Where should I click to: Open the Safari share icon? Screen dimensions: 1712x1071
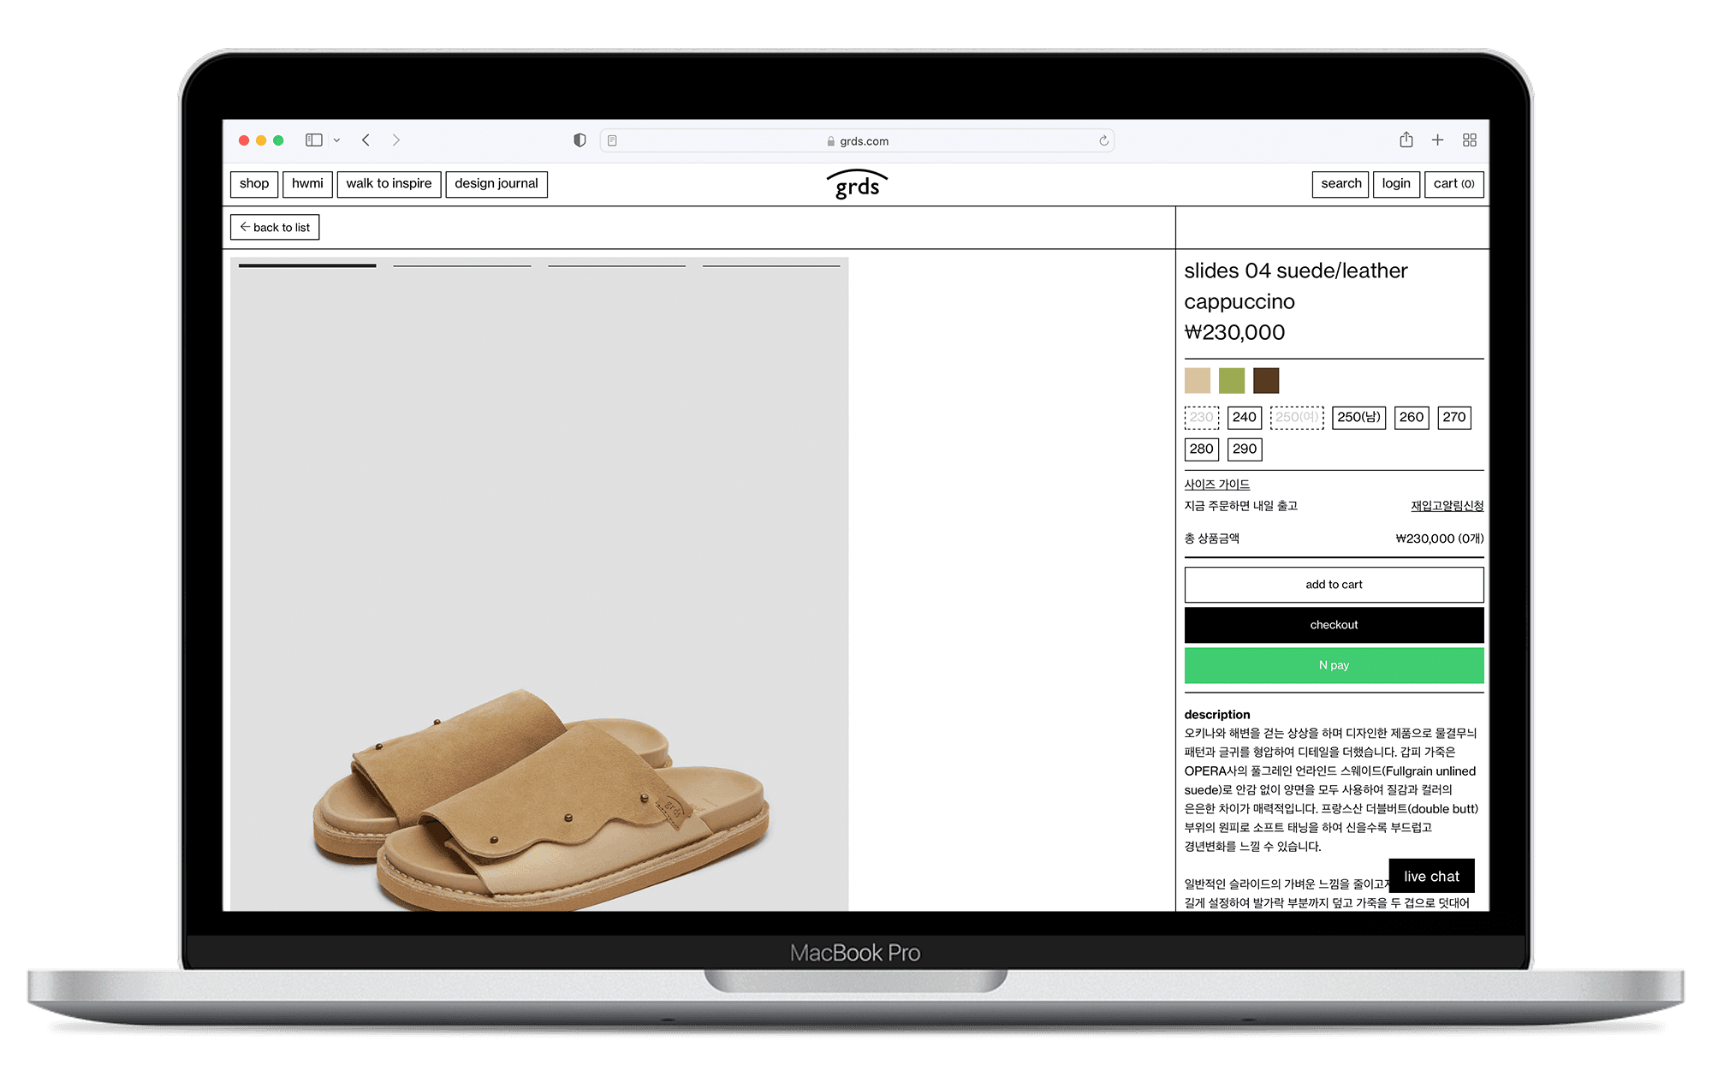point(1406,140)
